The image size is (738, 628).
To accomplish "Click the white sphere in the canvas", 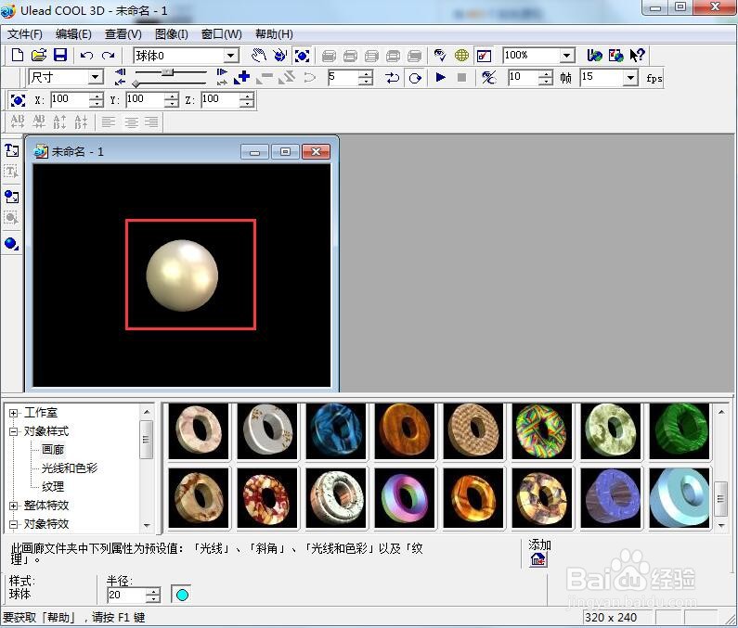I will tap(182, 276).
